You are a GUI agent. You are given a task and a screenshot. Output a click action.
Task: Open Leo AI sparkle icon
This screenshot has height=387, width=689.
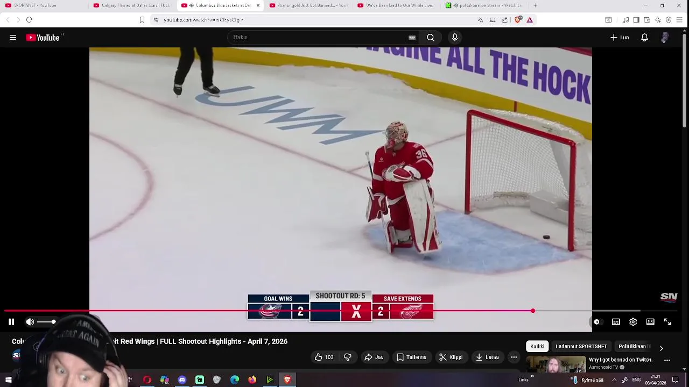(x=658, y=20)
